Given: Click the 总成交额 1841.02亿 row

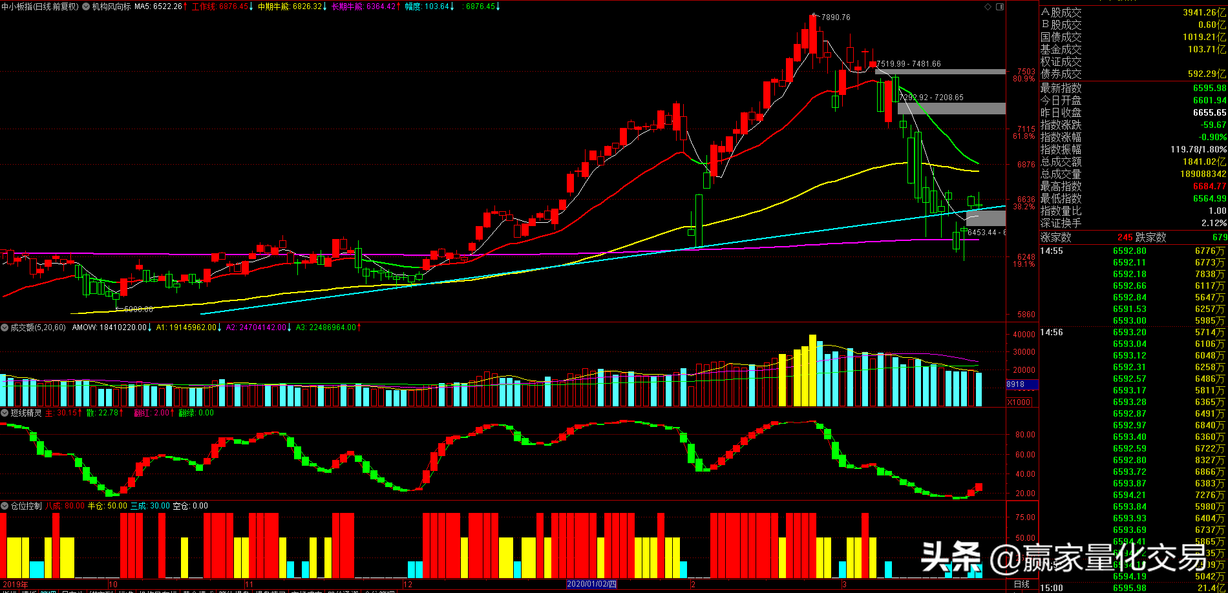Looking at the screenshot, I should tap(1133, 161).
